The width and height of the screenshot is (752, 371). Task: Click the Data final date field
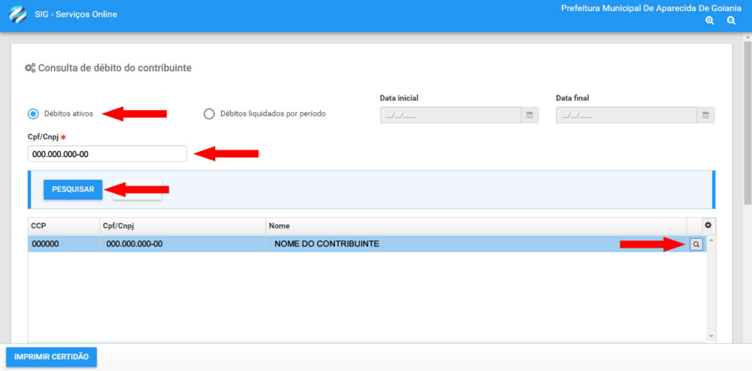(x=626, y=115)
